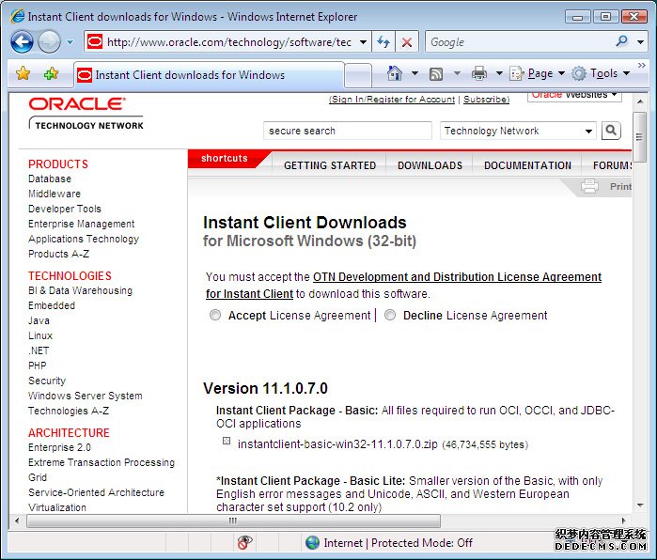
Task: Click the Print toolbar icon
Action: click(x=479, y=73)
